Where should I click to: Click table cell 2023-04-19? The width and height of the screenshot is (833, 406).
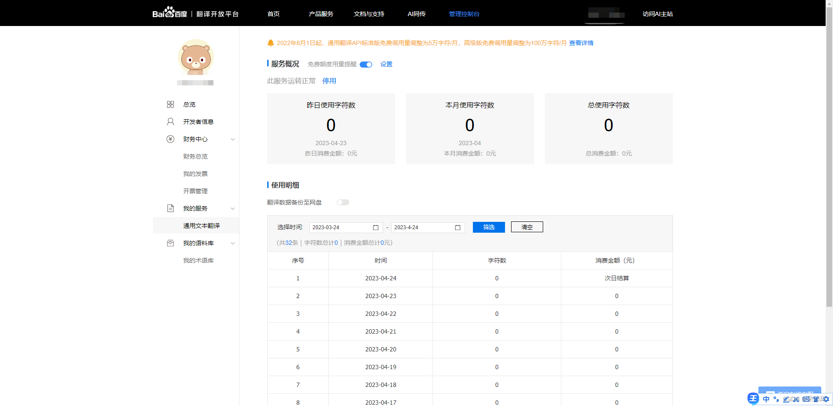pos(380,367)
